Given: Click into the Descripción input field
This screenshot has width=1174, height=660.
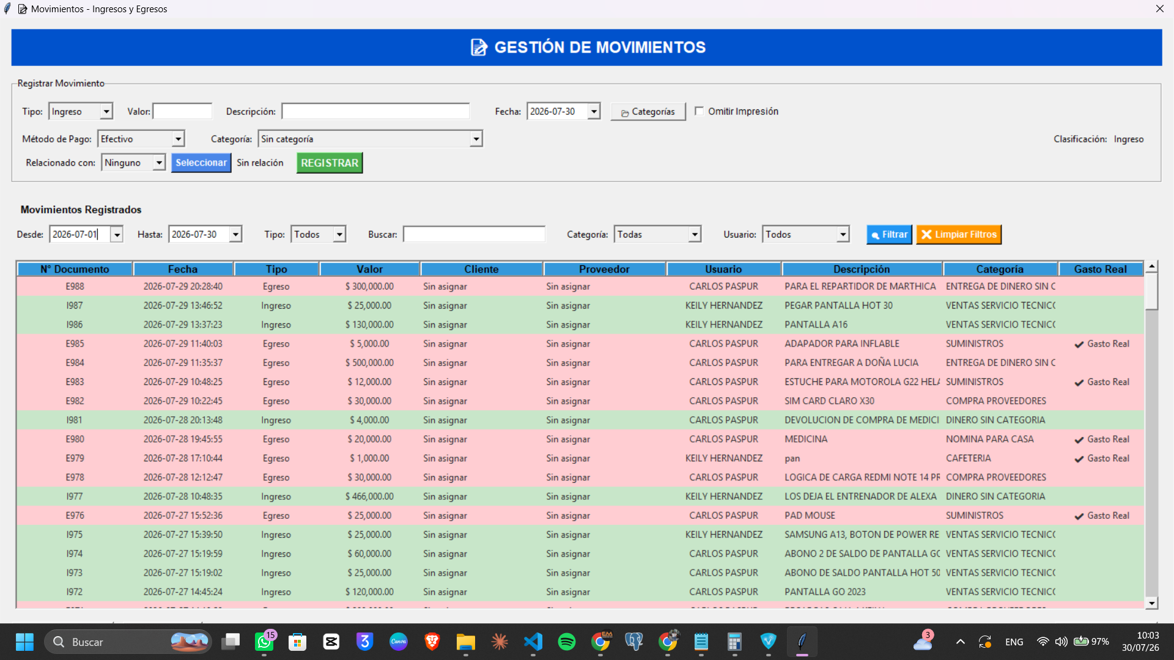Looking at the screenshot, I should [x=375, y=111].
